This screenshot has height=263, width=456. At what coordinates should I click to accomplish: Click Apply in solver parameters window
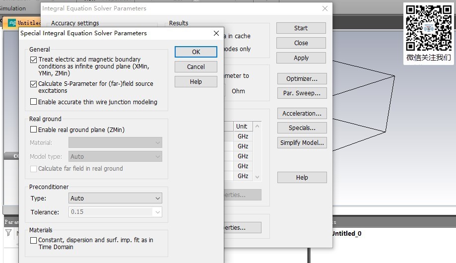pos(301,58)
